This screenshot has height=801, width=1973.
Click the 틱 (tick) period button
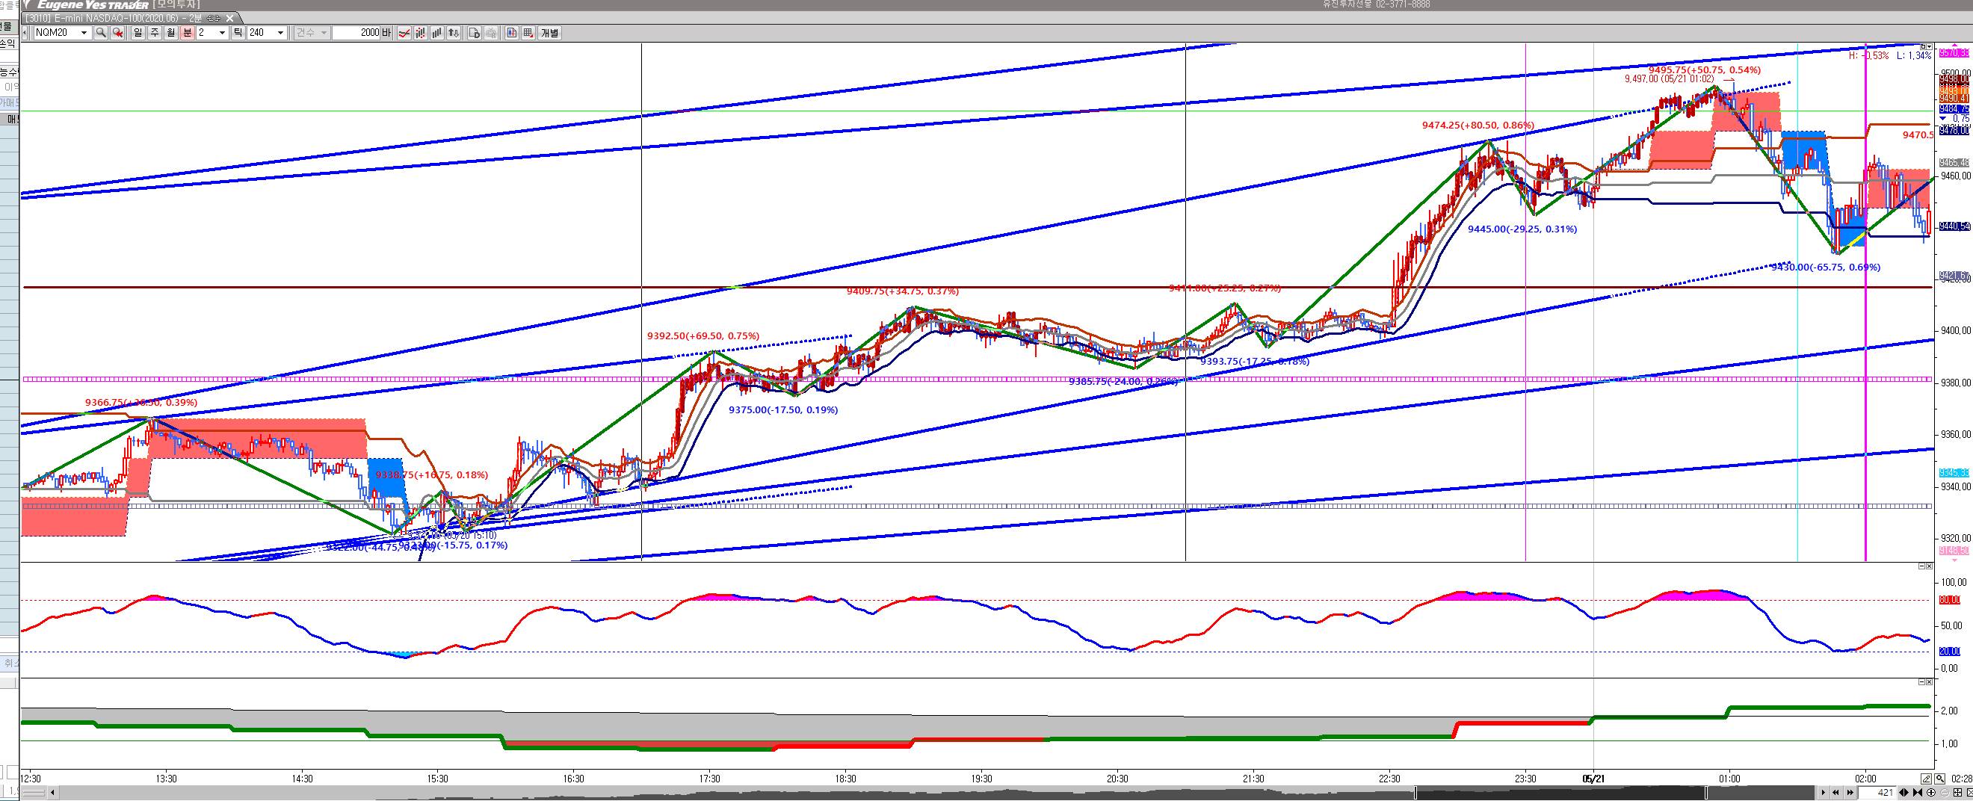238,33
